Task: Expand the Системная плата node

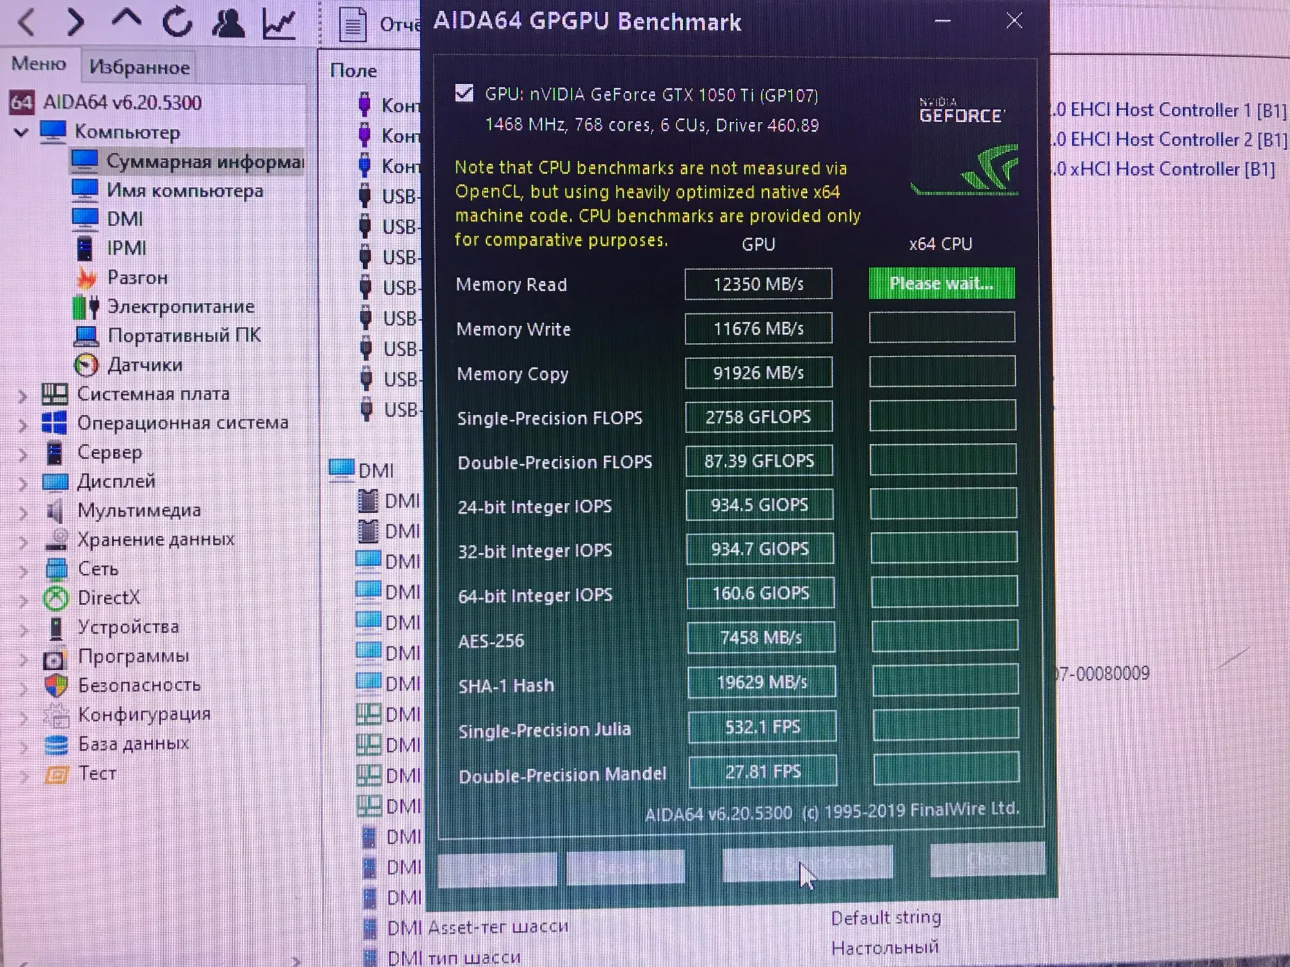Action: pos(23,395)
